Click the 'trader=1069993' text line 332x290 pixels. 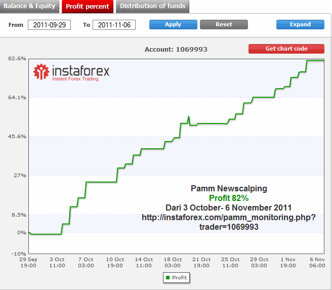pos(229,227)
